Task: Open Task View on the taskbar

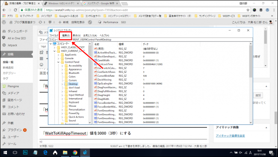Action: [x=15, y=153]
